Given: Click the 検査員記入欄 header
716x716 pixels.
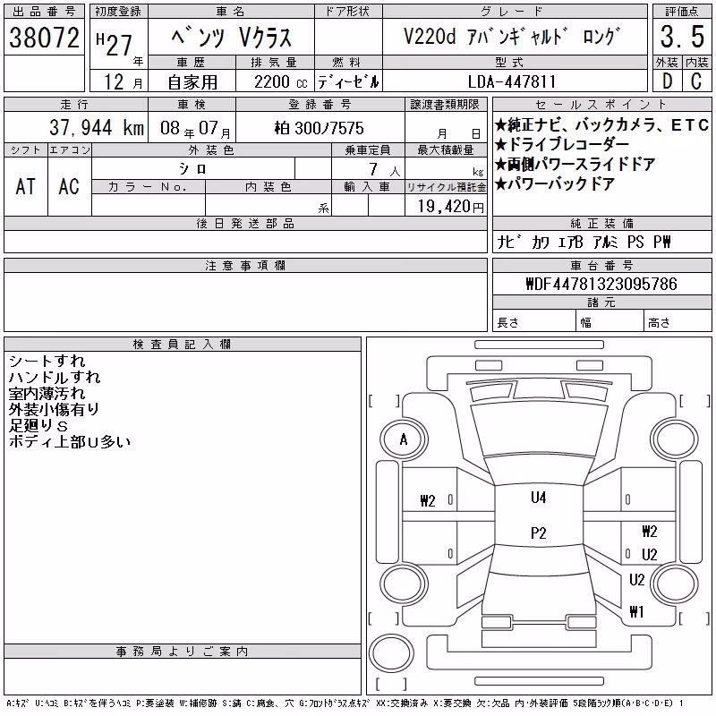Looking at the screenshot, I should click(x=183, y=345).
